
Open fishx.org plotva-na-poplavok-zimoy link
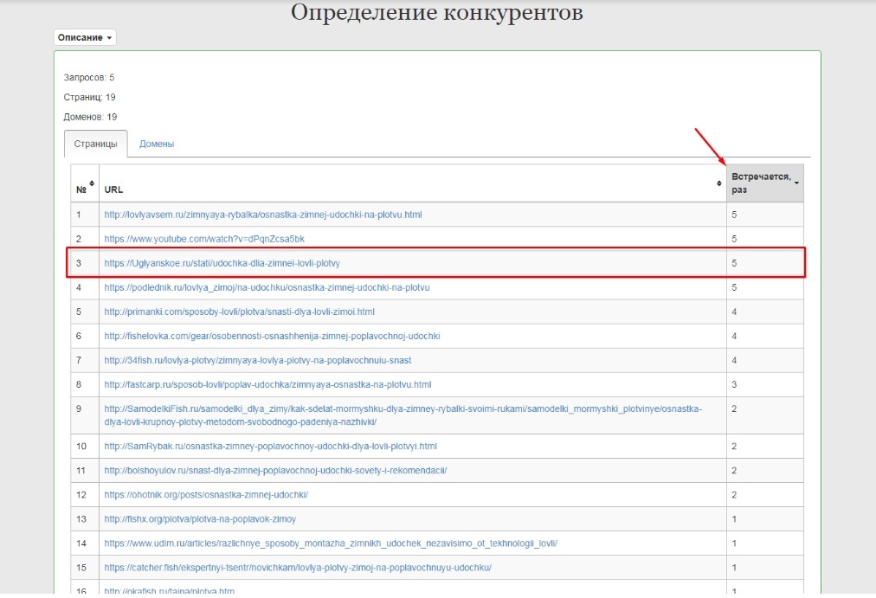click(200, 519)
